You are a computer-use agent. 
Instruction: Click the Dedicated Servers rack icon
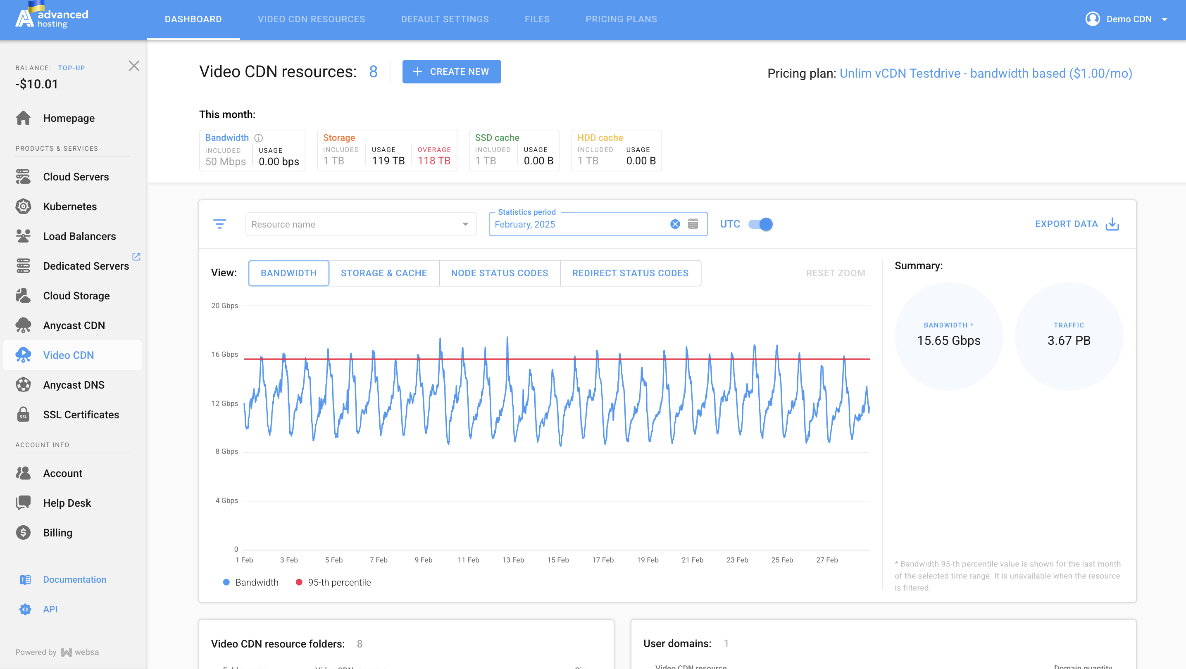tap(23, 266)
